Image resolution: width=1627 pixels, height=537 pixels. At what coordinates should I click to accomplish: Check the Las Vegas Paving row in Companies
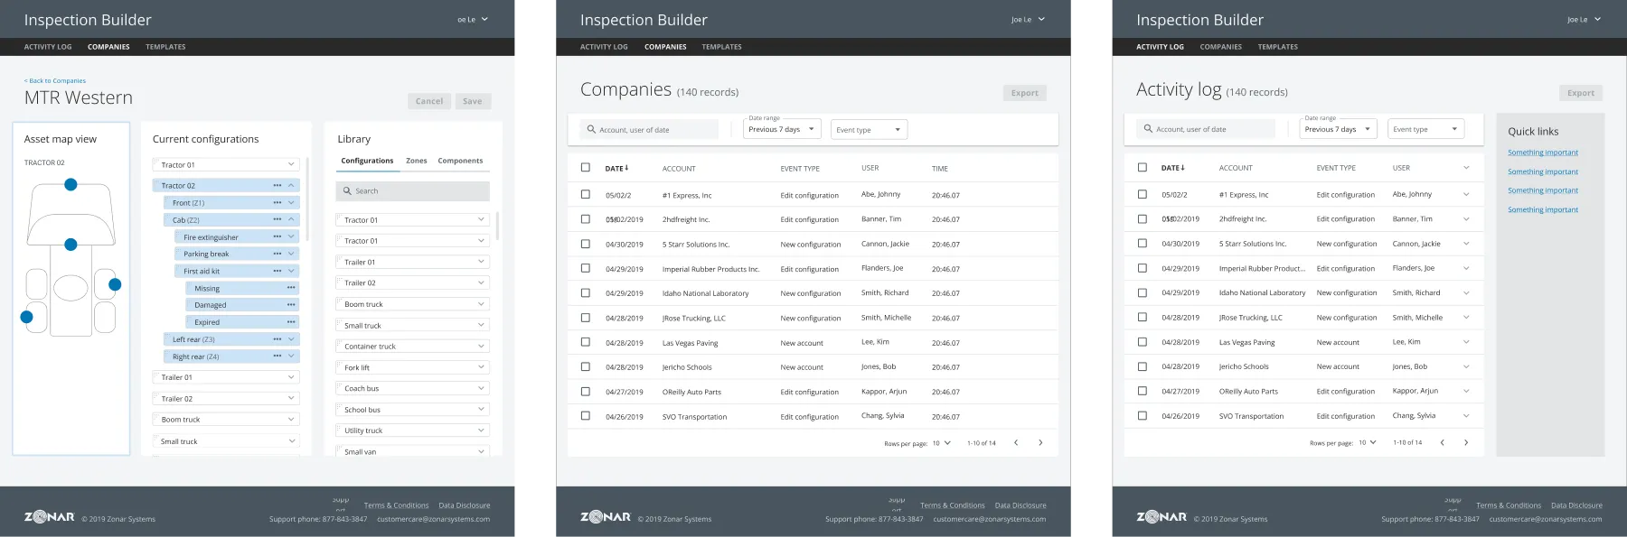tap(586, 342)
